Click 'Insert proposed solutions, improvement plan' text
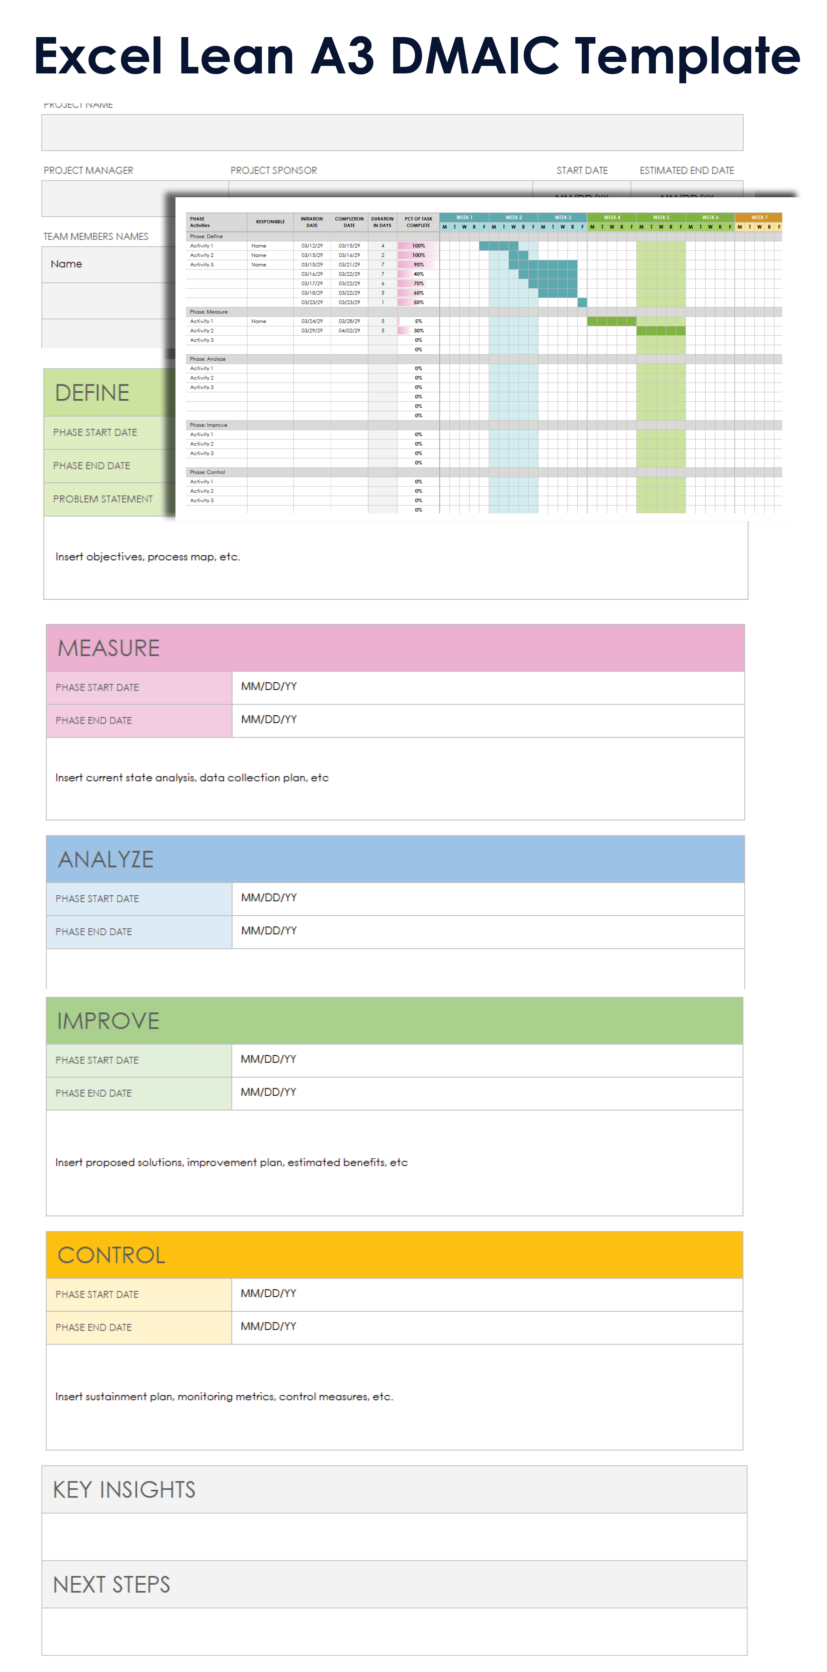The width and height of the screenshot is (827, 1672). 232,1163
